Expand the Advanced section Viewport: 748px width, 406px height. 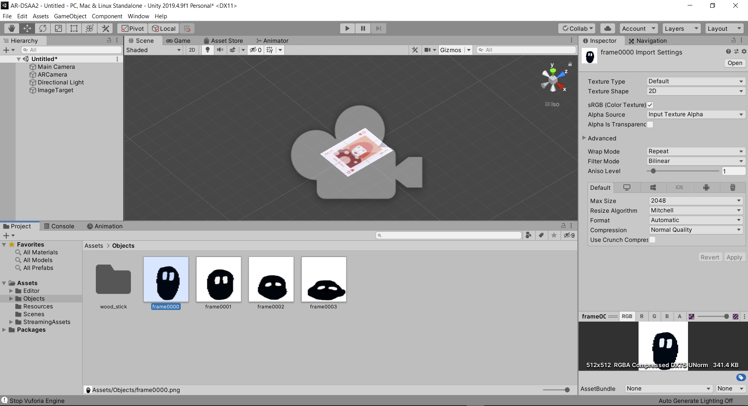coord(584,138)
